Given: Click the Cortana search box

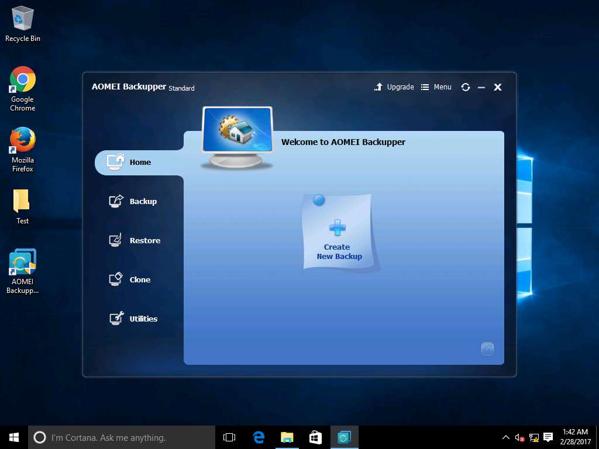Looking at the screenshot, I should click(122, 437).
